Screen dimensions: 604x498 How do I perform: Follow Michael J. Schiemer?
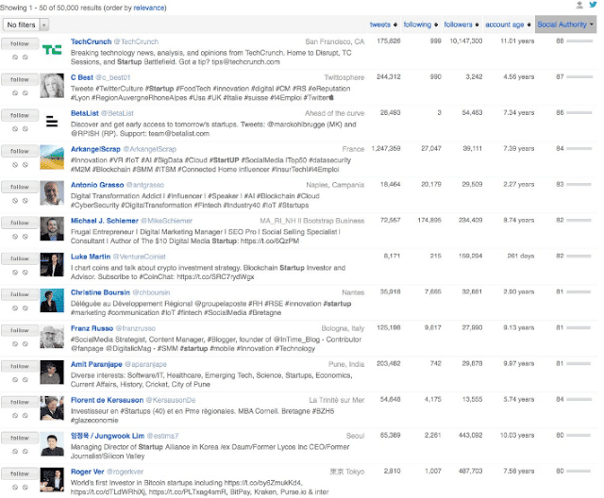click(x=20, y=223)
